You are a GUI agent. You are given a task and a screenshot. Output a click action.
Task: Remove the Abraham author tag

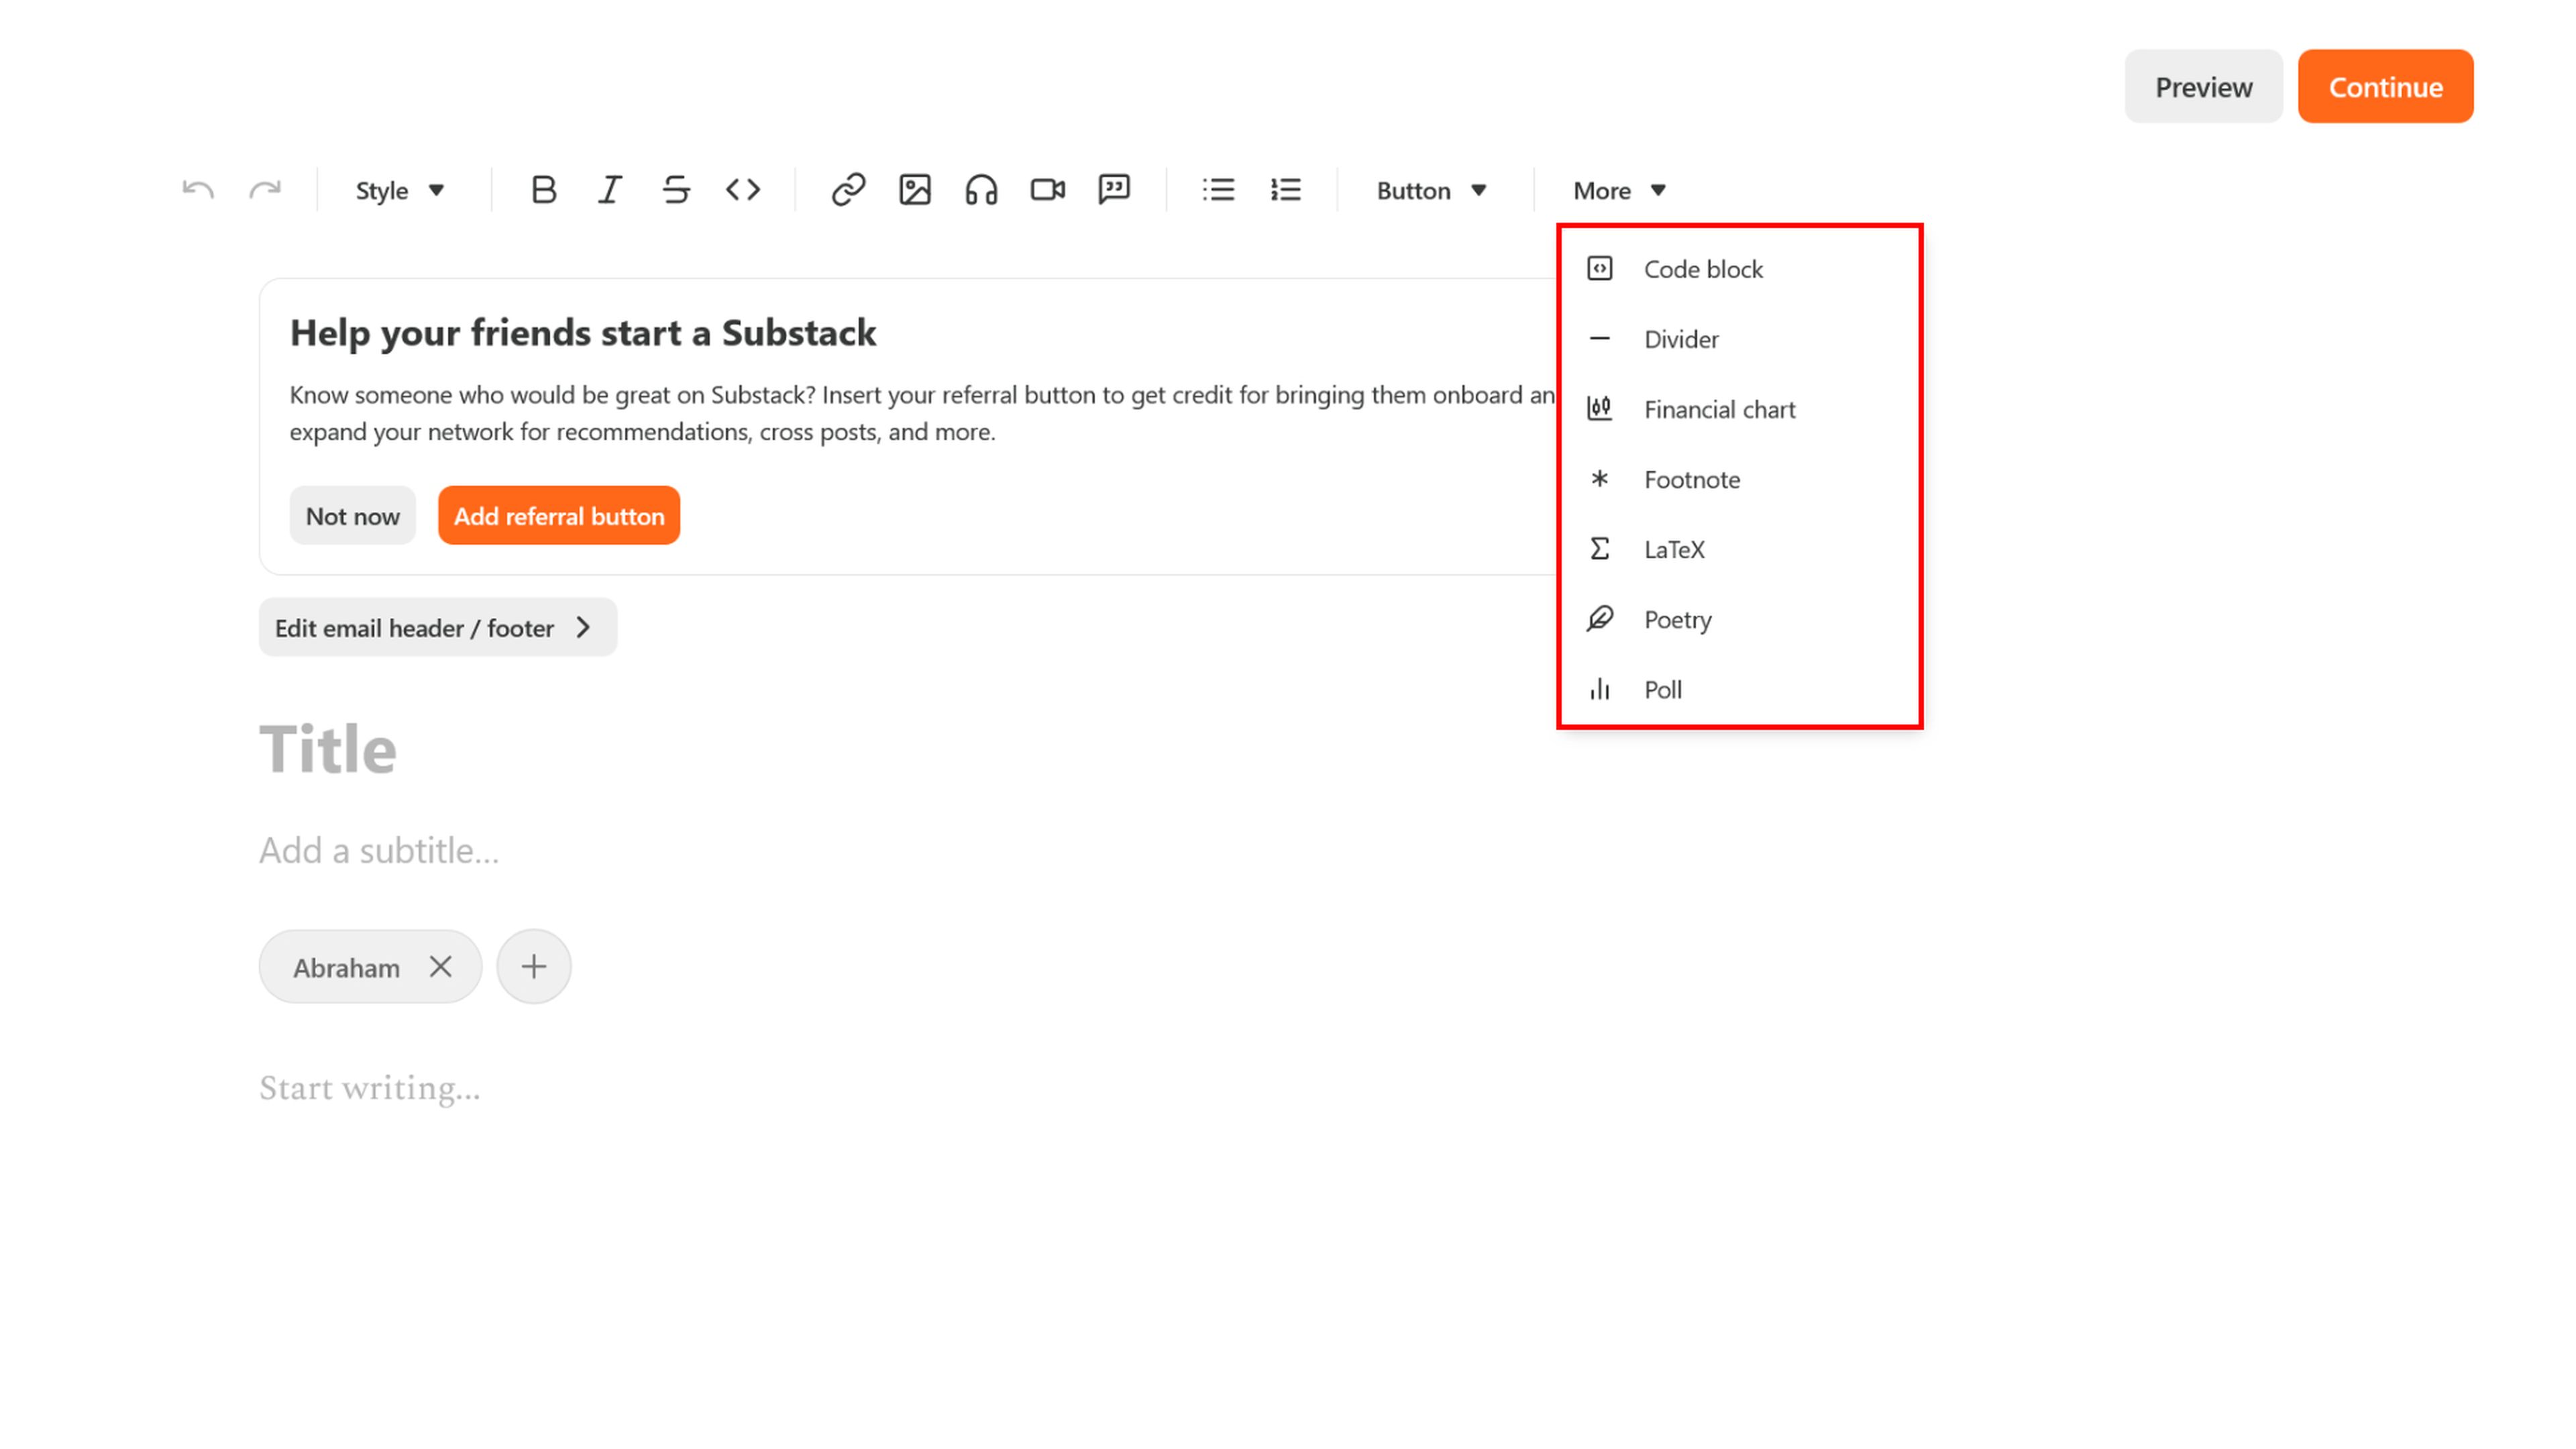440,966
